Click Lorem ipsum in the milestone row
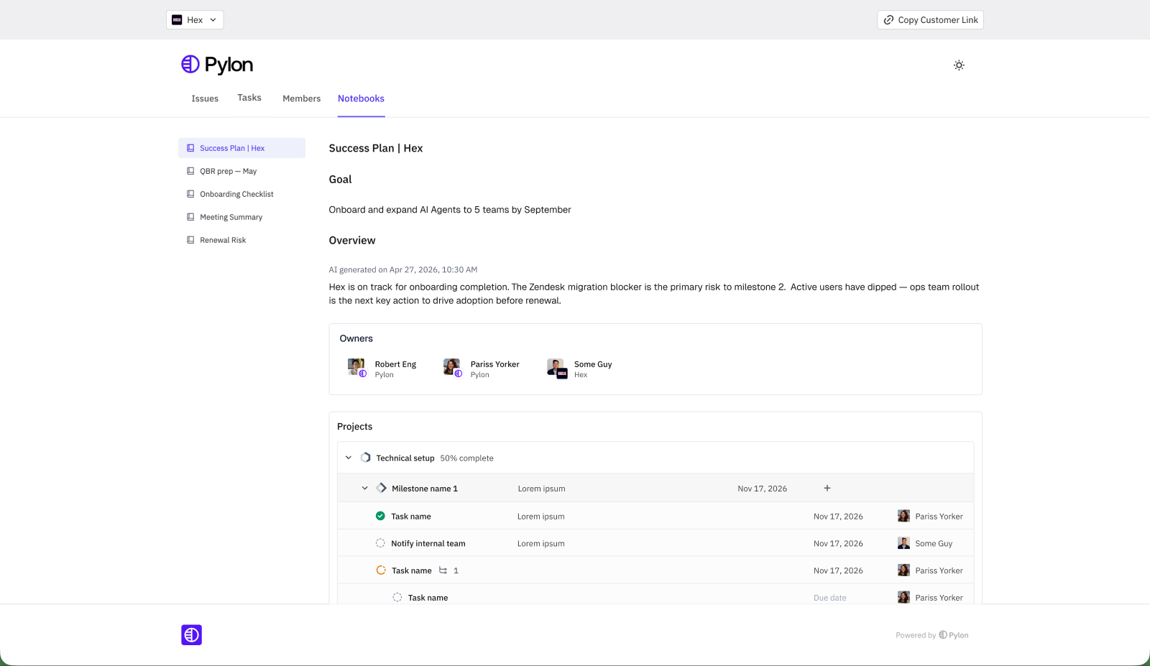This screenshot has height=666, width=1150. click(x=542, y=489)
